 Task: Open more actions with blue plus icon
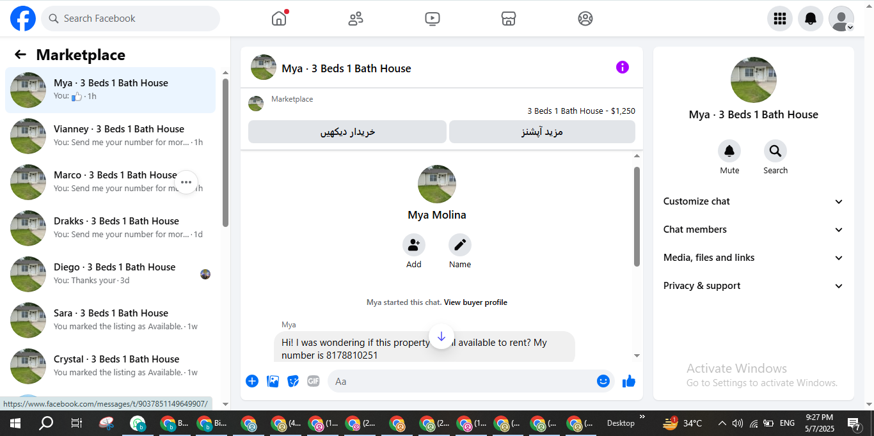252,381
